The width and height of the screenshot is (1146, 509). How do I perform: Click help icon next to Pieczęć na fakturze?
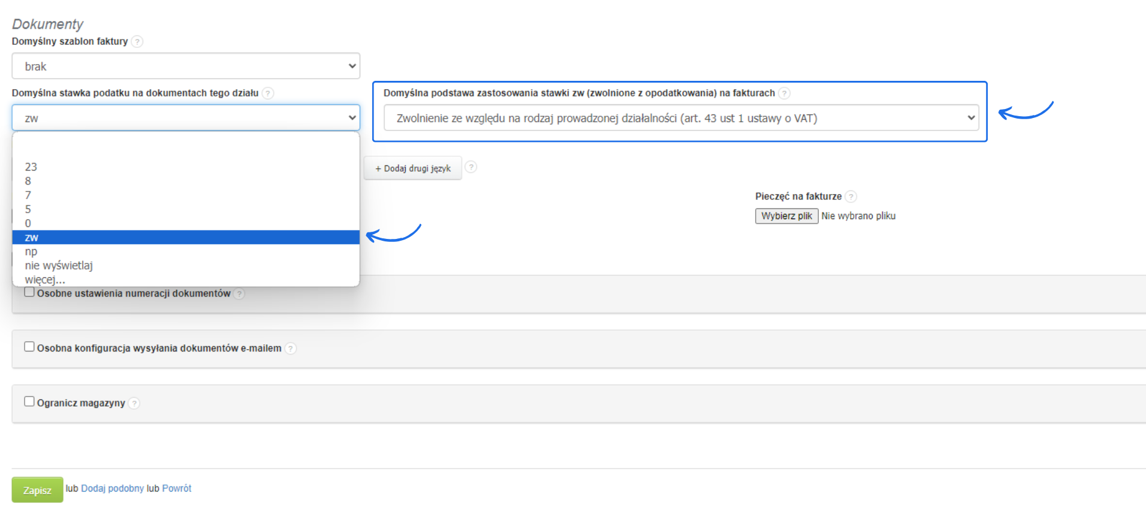[x=851, y=196]
